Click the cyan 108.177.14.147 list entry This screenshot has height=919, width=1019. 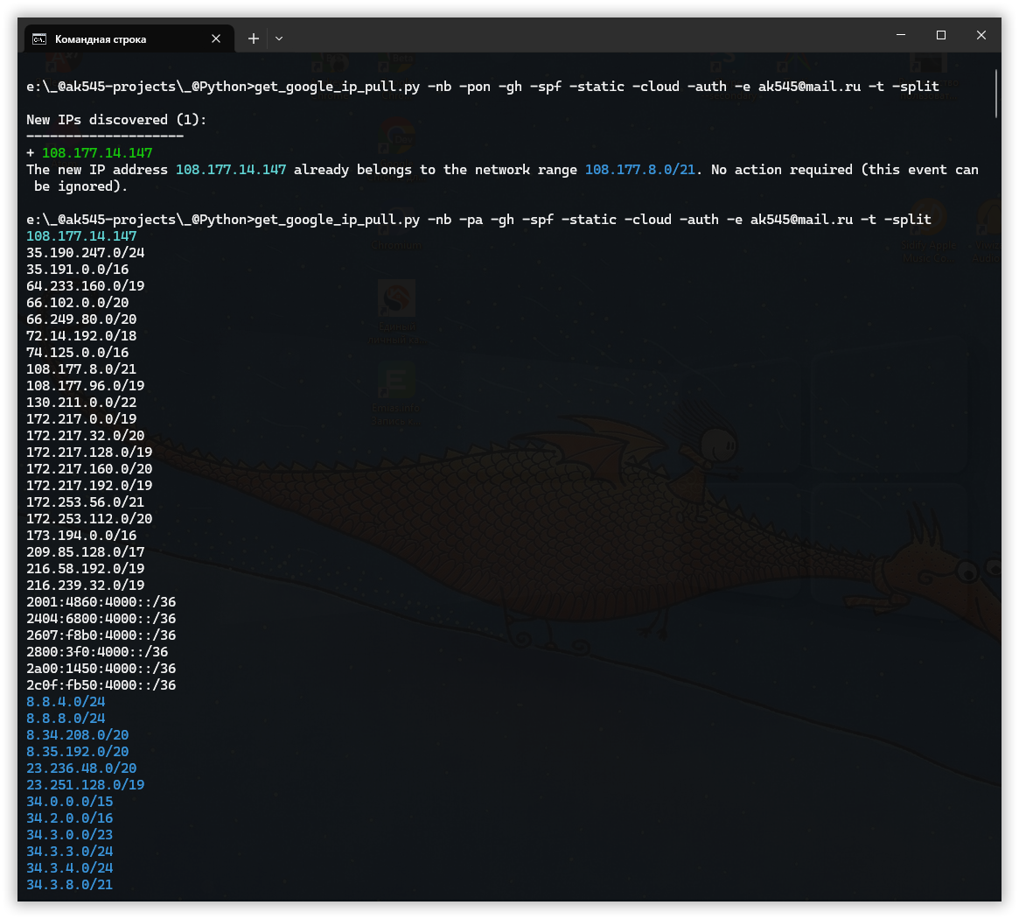coord(81,236)
